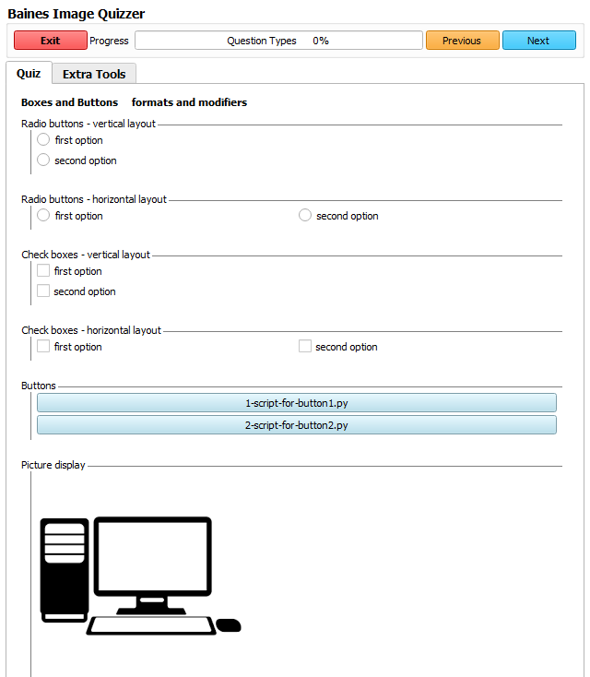Go to the Next quiz page
Viewport: 590px width, 677px height.
pyautogui.click(x=538, y=41)
